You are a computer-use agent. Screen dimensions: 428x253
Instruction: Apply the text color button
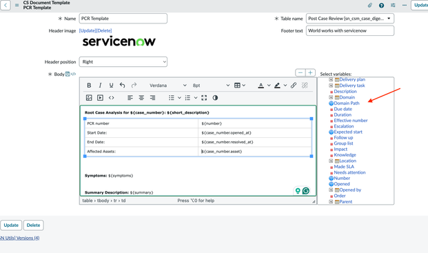[x=261, y=85]
